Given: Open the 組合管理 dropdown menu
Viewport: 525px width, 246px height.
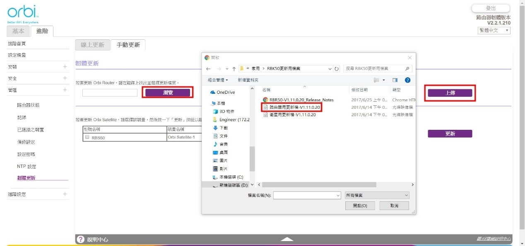Looking at the screenshot, I should [218, 80].
